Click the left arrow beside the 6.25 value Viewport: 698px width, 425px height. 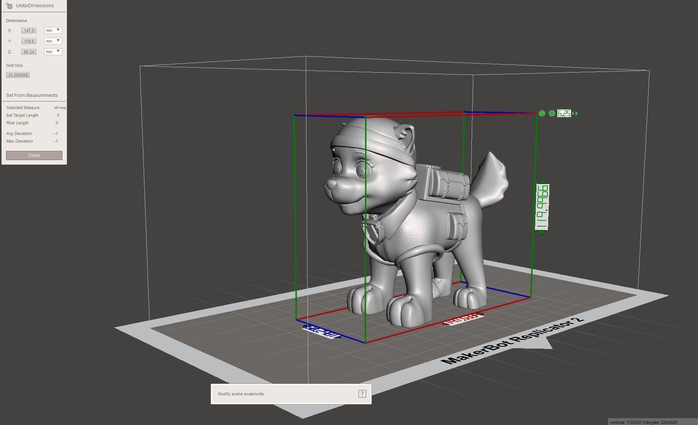click(573, 113)
